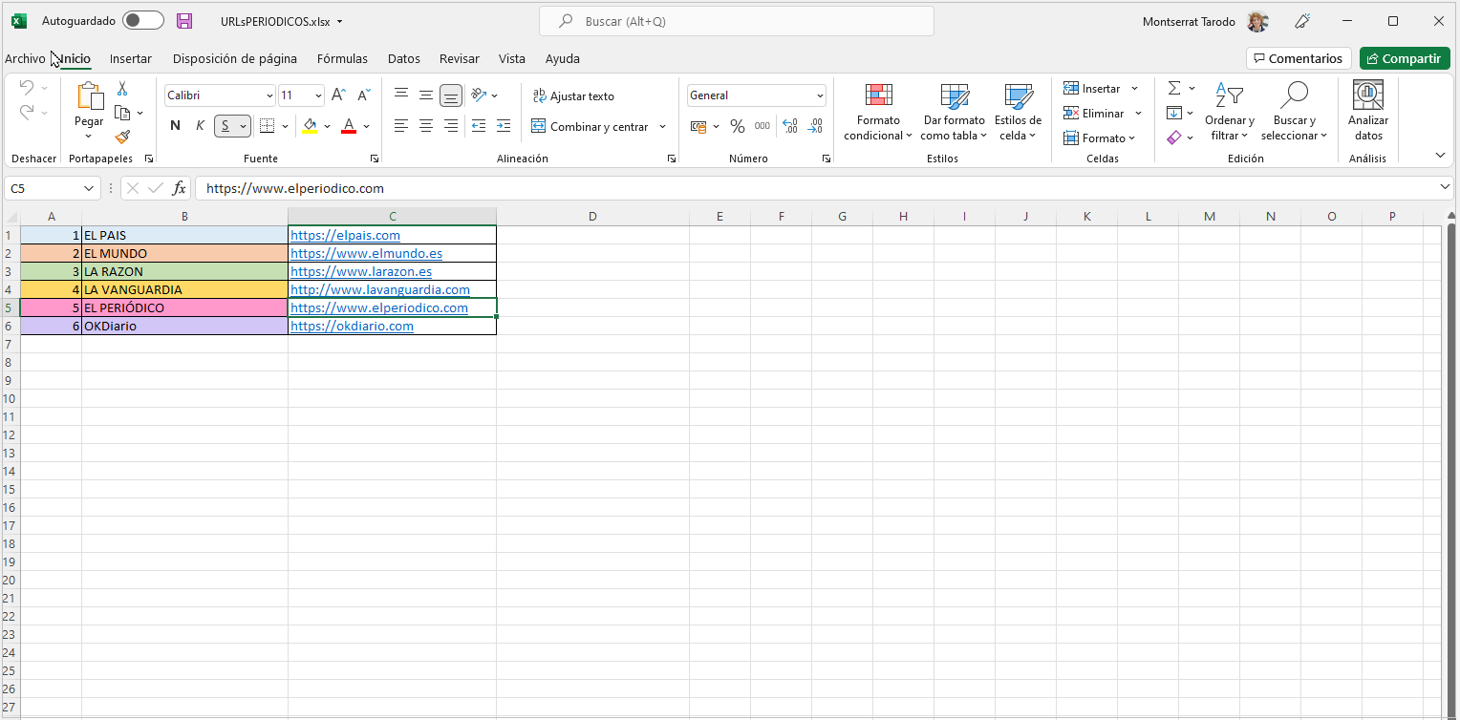This screenshot has width=1460, height=720.
Task: Click the yellow fill color bucket
Action: pyautogui.click(x=309, y=126)
